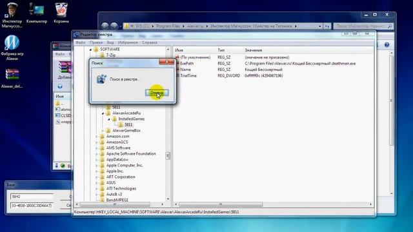Select the 7-Zip registry key
Screen dimensions: 413x232
click(110, 55)
